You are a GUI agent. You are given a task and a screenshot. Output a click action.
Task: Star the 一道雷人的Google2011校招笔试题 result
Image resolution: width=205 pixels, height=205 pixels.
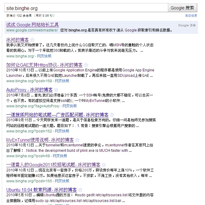coord(104,165)
